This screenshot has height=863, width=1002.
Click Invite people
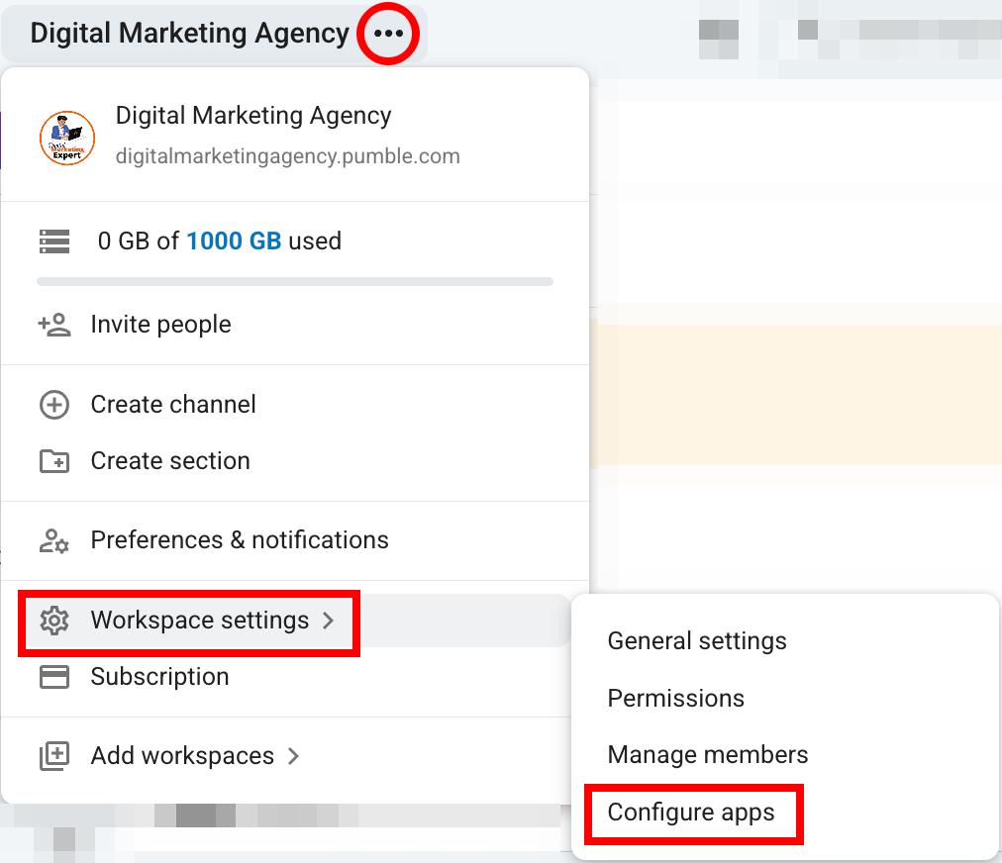[x=160, y=324]
